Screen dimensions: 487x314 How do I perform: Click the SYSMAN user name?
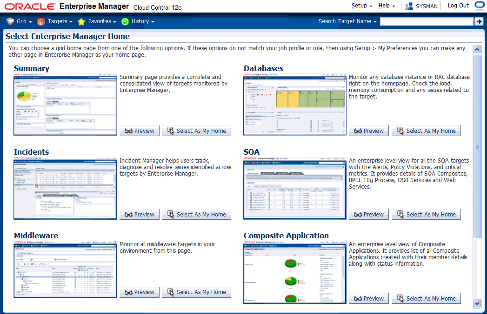pos(427,6)
